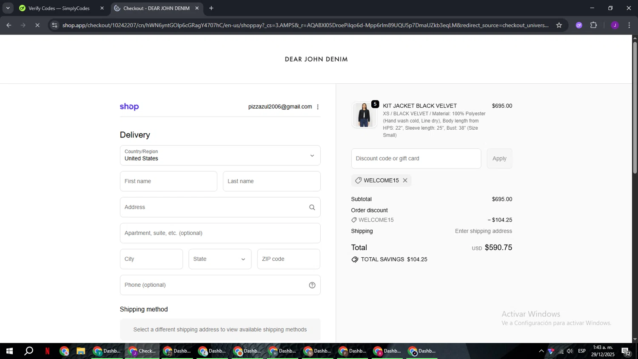Click into the Address field
The image size is (638, 359).
point(220,207)
